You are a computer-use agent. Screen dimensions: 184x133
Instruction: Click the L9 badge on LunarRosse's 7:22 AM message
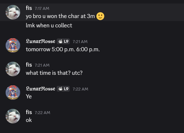tap(63, 89)
